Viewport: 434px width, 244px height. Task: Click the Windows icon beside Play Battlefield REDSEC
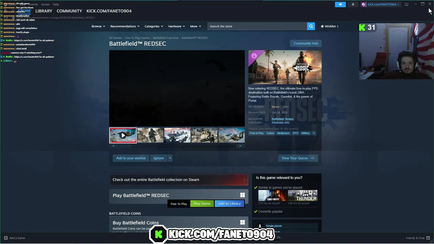coord(242,195)
